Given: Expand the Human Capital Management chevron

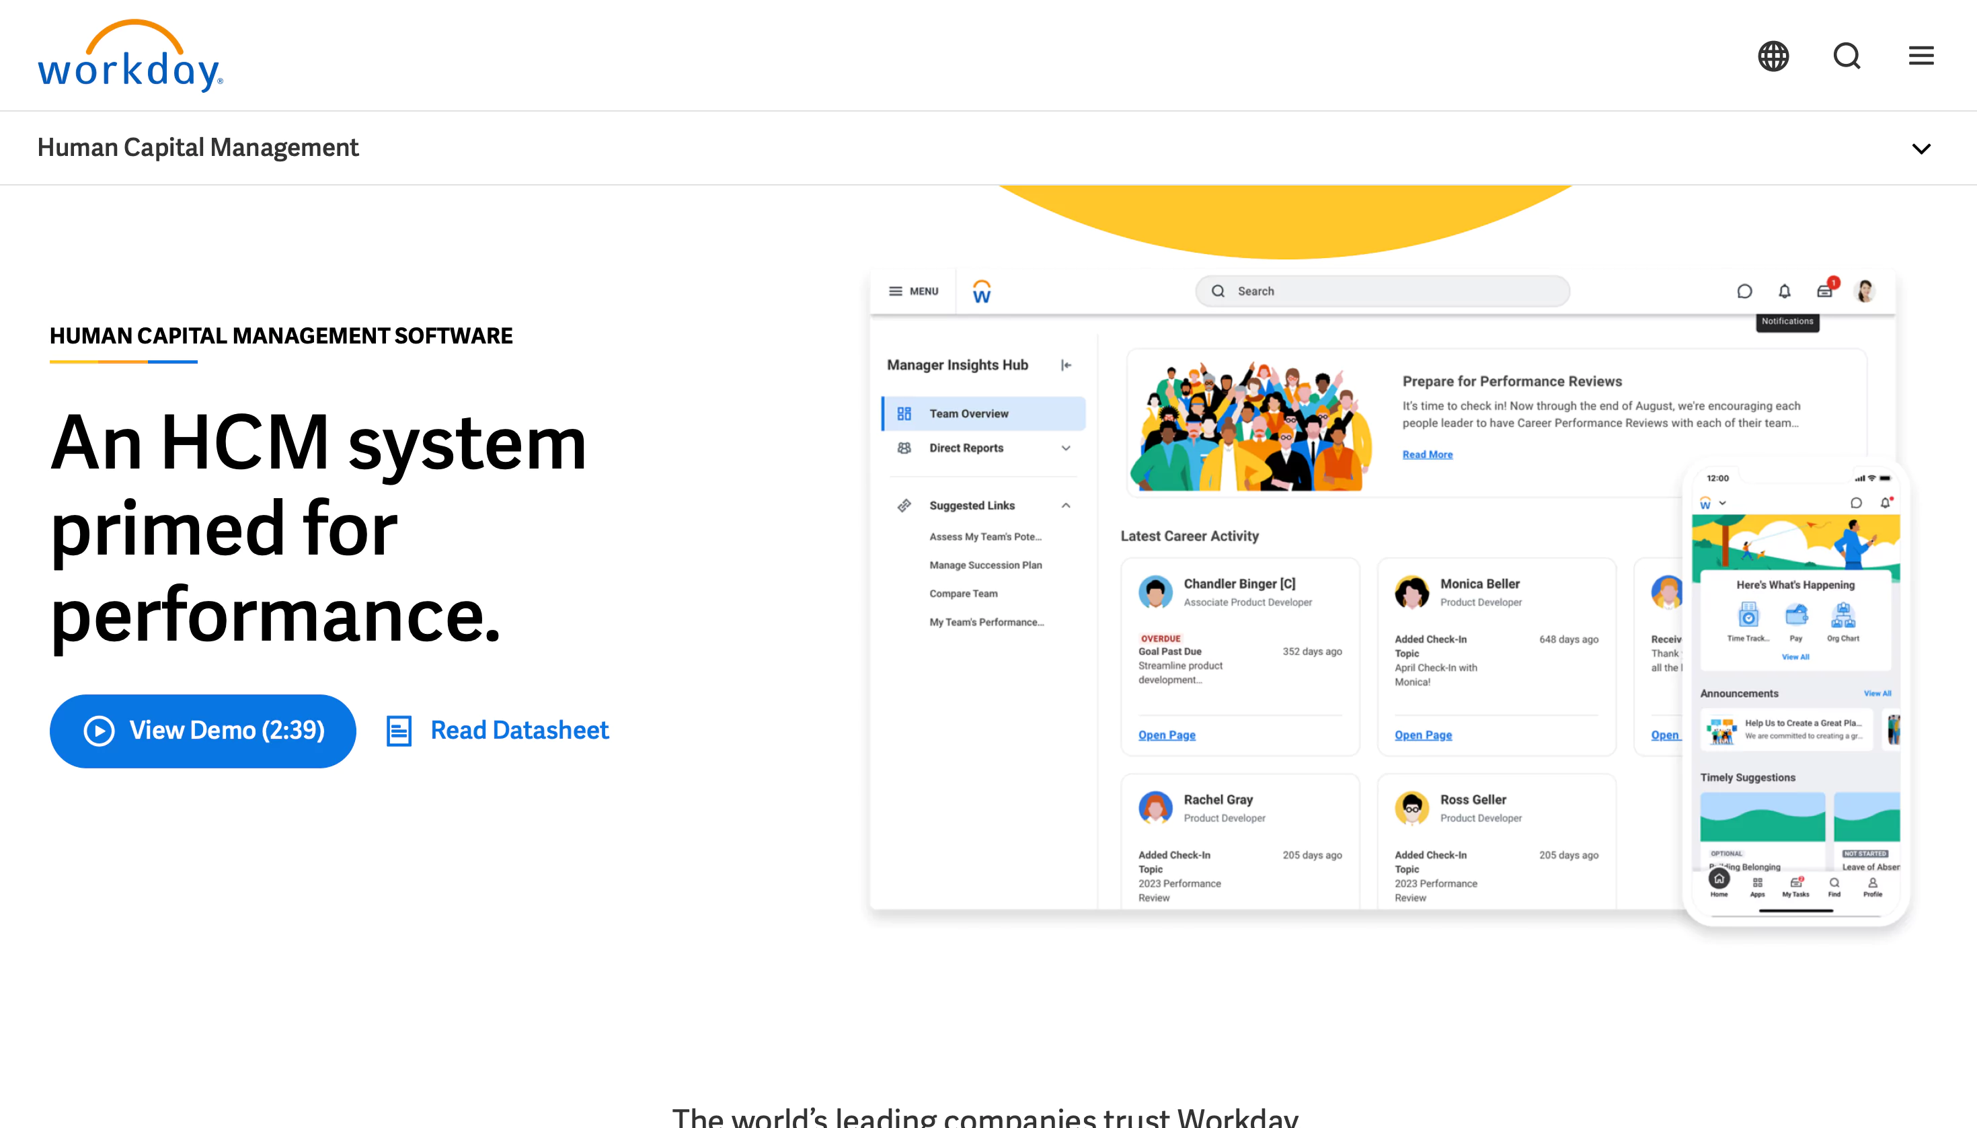Looking at the screenshot, I should point(1921,149).
